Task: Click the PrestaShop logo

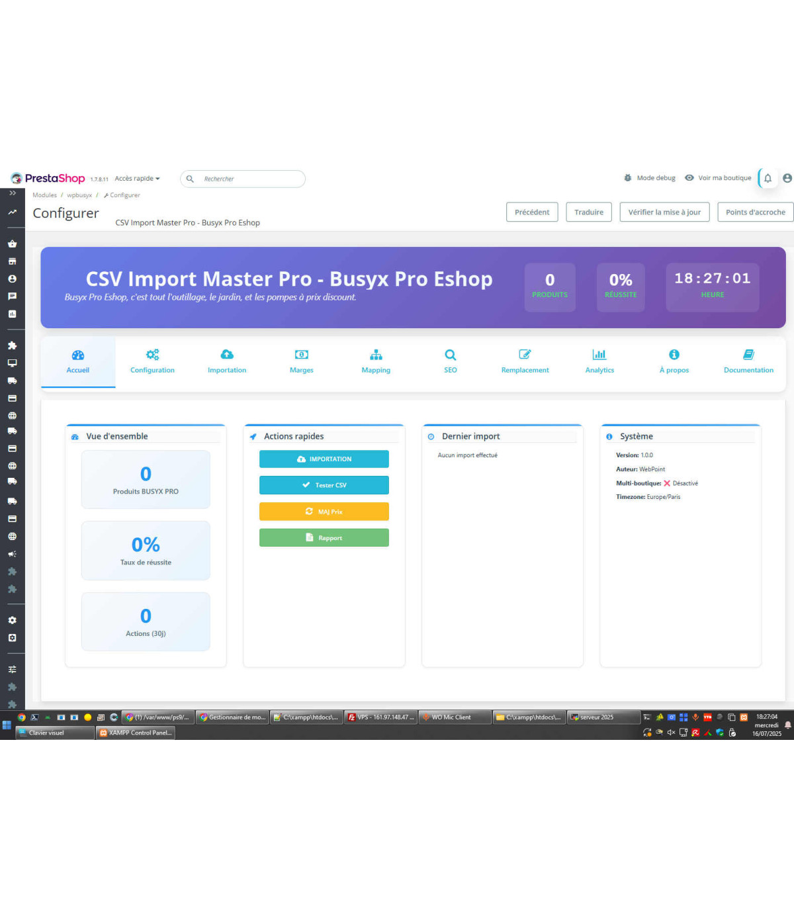Action: point(48,179)
